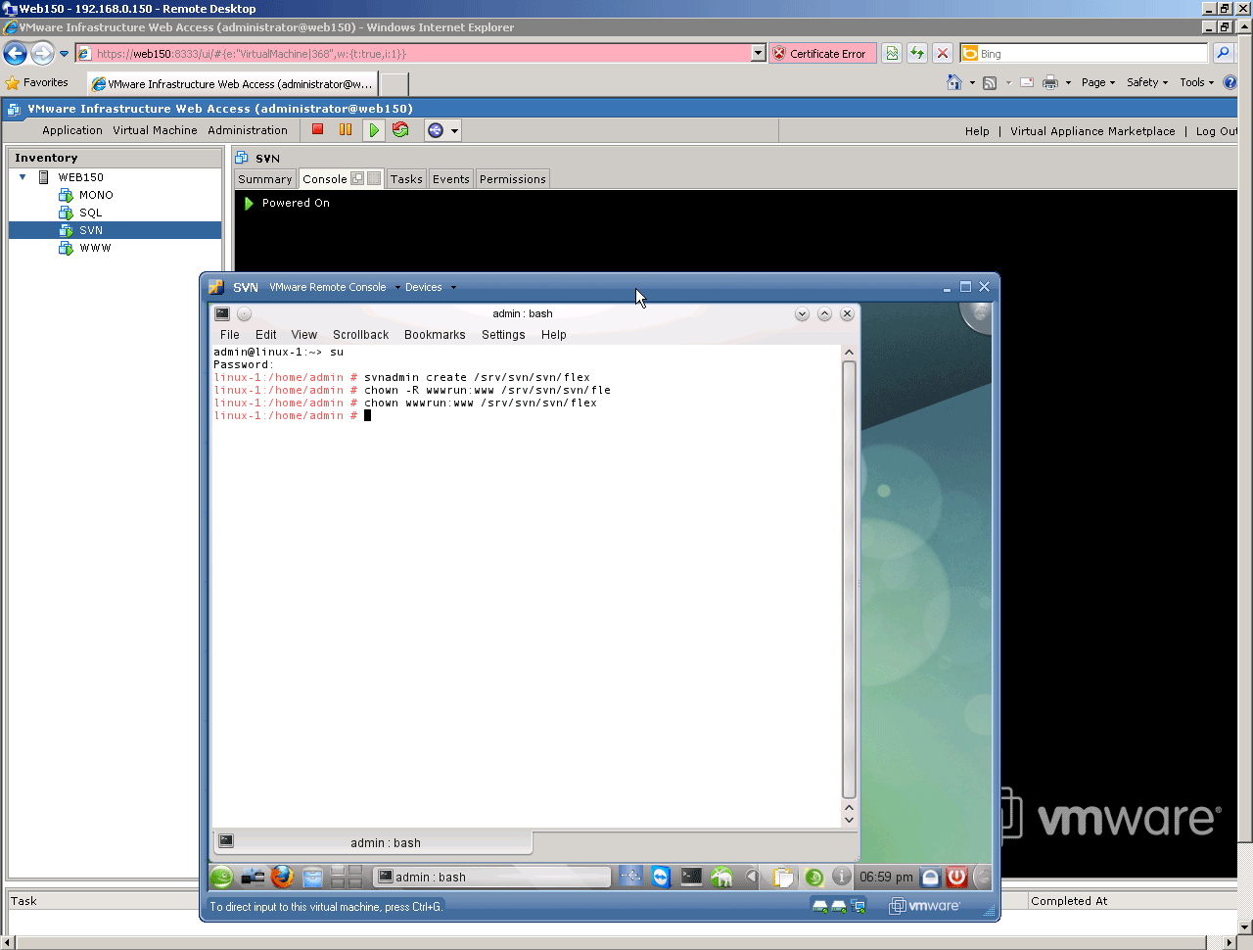Viewport: 1253px width, 950px height.
Task: Click the terminal tray icon in guest panel
Action: pyautogui.click(x=691, y=877)
